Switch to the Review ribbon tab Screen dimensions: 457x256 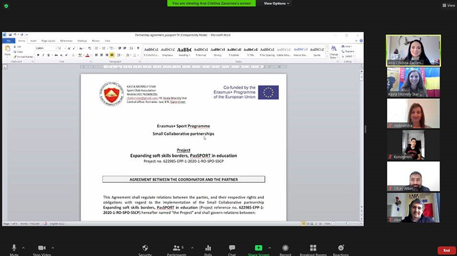click(x=96, y=41)
